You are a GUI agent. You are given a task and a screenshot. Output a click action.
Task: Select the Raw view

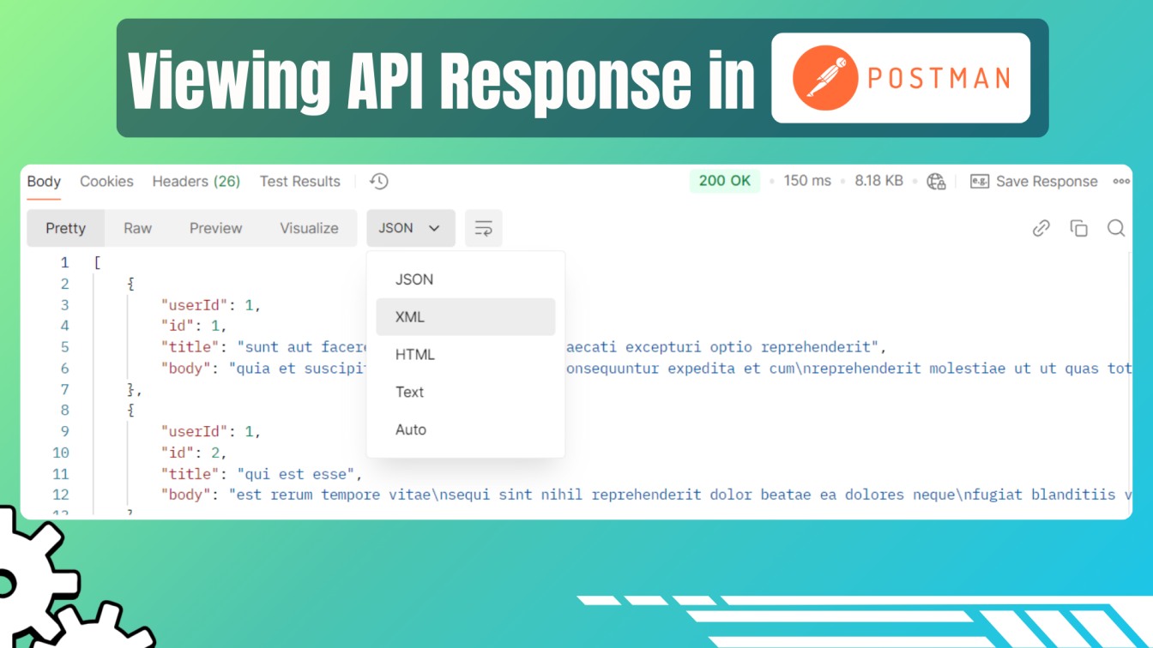pyautogui.click(x=137, y=228)
